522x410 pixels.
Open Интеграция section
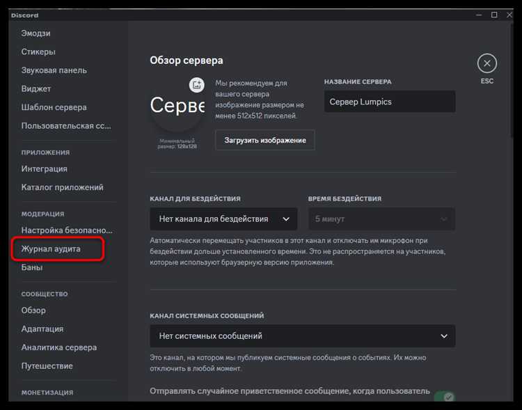(x=45, y=169)
